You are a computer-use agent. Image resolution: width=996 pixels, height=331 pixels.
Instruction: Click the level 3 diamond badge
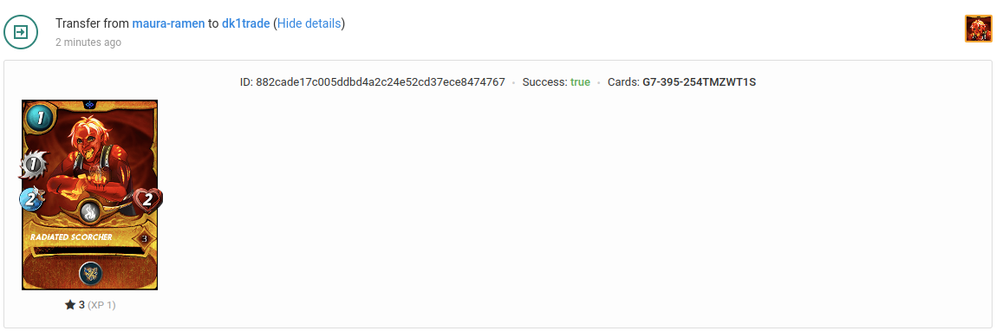click(x=144, y=239)
